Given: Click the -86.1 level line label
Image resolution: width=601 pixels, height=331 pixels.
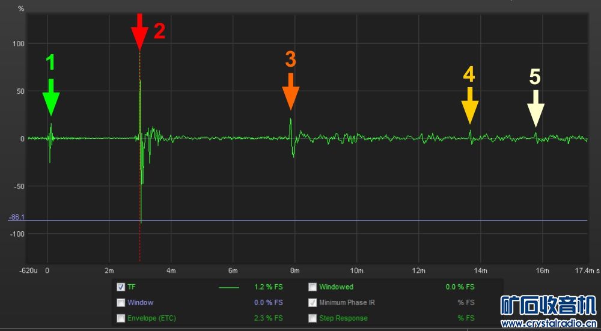Looking at the screenshot, I should click(x=16, y=217).
